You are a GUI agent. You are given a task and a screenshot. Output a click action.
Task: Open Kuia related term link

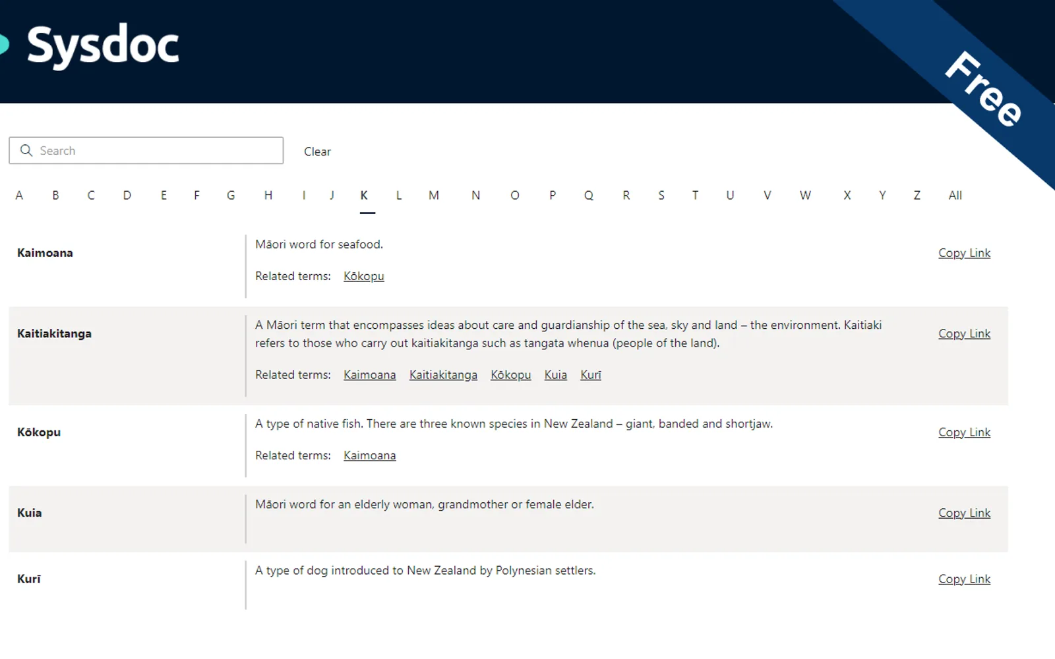[x=556, y=375]
